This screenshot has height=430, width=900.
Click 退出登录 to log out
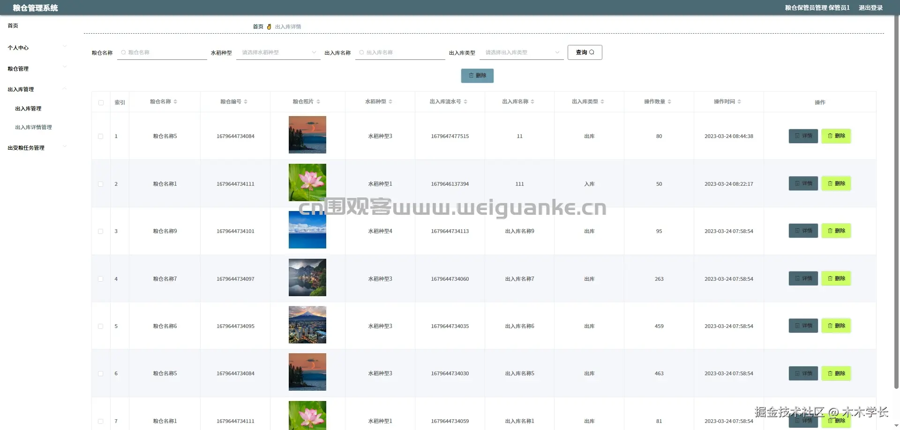870,7
